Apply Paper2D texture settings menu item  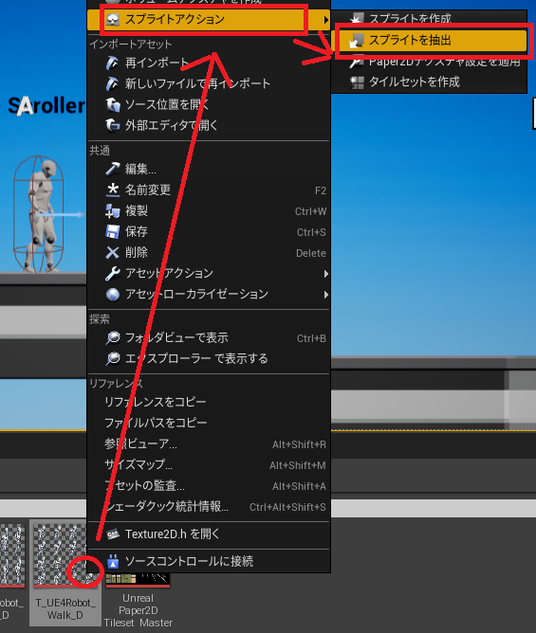pos(432,62)
